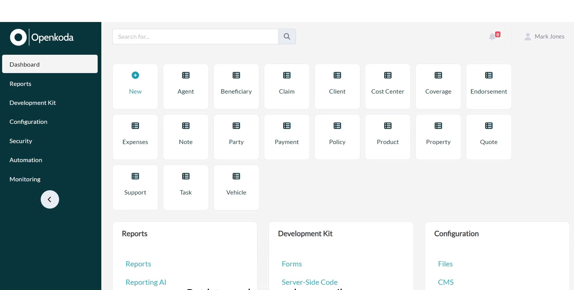Open the Quote table tile
The width and height of the screenshot is (574, 290).
click(x=488, y=137)
